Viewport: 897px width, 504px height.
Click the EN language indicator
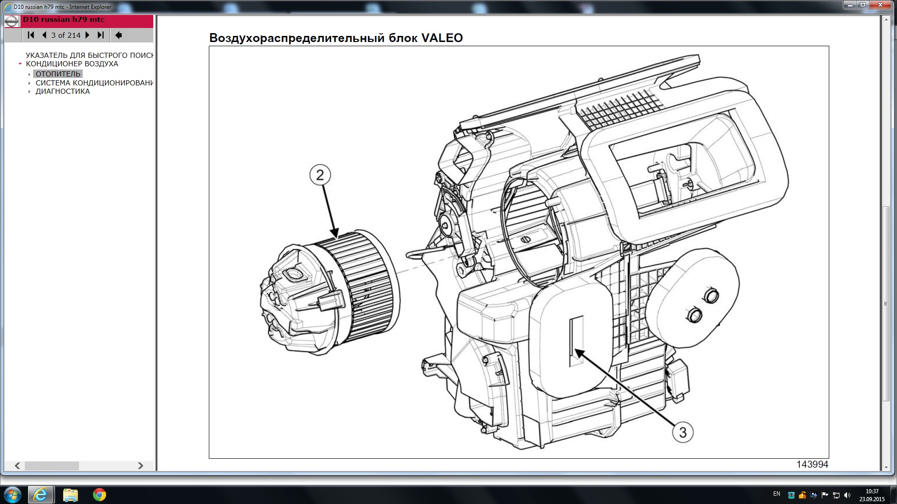click(x=776, y=494)
